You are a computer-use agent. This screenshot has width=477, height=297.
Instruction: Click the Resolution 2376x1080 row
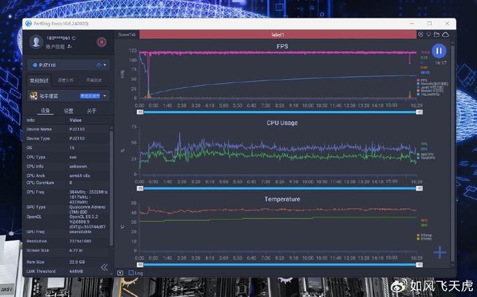[x=67, y=241]
